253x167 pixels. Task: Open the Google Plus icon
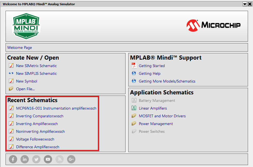pos(71,159)
